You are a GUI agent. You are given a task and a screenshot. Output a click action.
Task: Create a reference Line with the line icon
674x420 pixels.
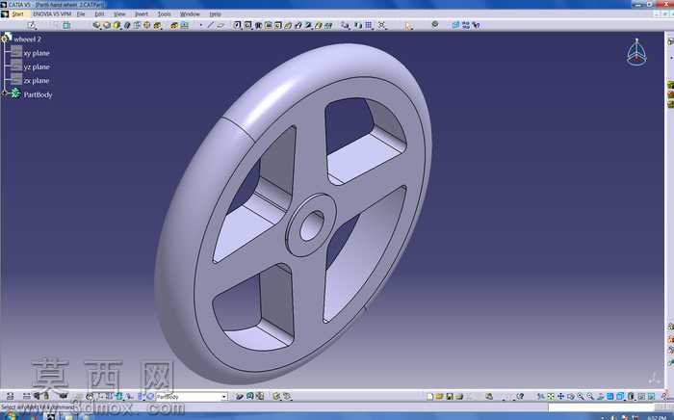210,25
